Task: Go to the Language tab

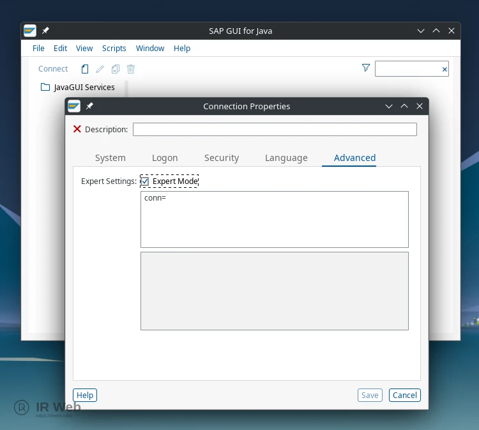Action: [286, 158]
